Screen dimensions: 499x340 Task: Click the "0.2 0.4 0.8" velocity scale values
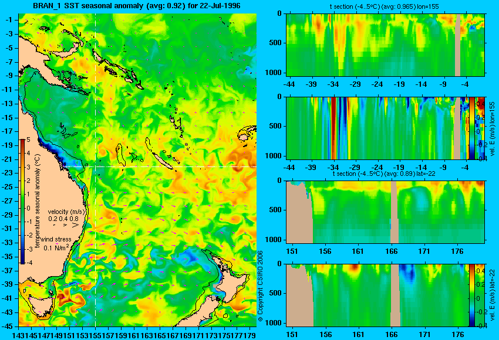click(63, 219)
